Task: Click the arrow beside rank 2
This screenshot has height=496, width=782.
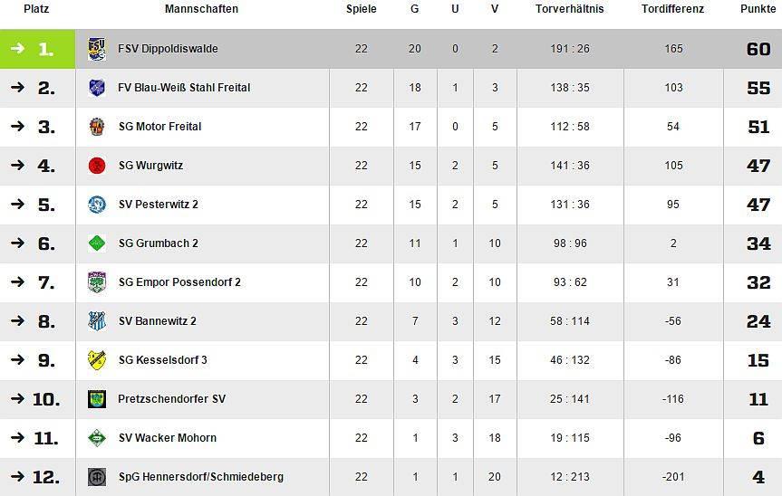Action: (17, 88)
